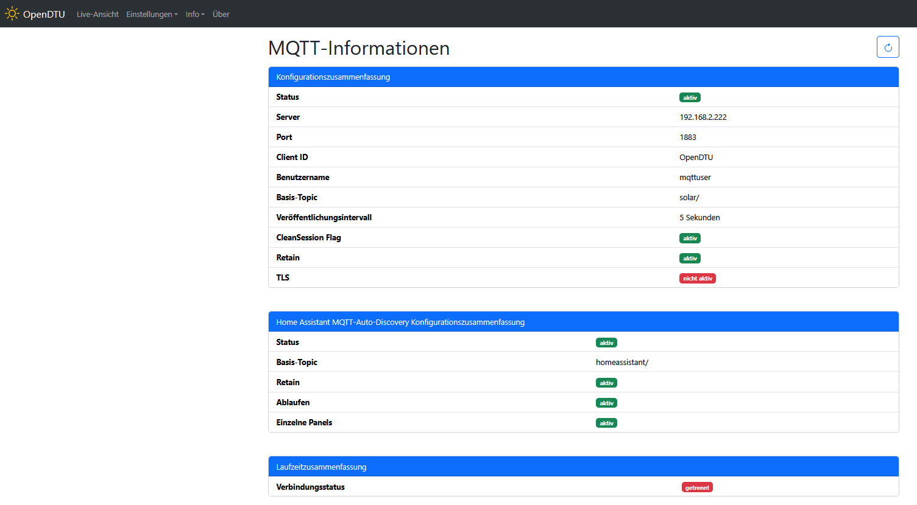Screen dimensions: 917x505
Task: Click the red 'getrennt' connection status badge
Action: [x=697, y=487]
